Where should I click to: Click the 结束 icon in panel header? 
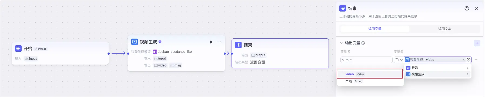point(343,8)
